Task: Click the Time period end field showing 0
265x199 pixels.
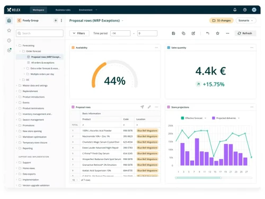Action: tap(147, 33)
